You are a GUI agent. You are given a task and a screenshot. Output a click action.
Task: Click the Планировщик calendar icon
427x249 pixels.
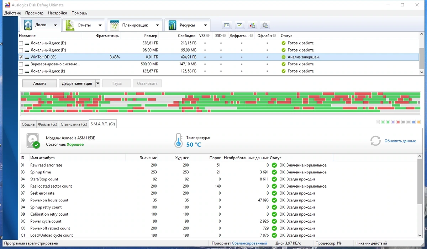coord(115,25)
